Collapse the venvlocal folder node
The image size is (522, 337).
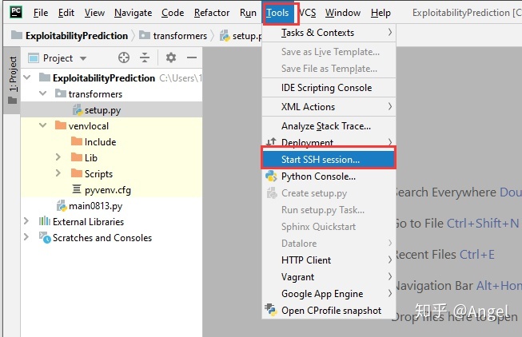point(43,125)
